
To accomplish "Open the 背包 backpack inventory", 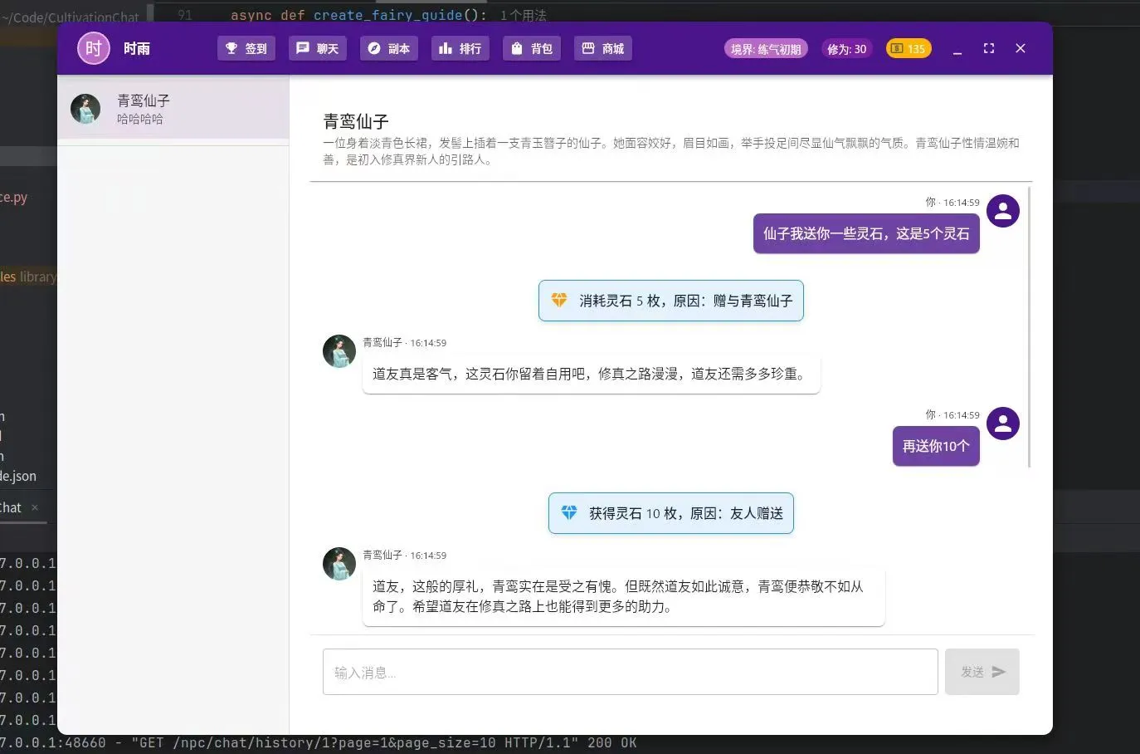I will [x=532, y=48].
